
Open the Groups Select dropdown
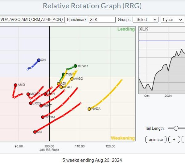pos(146,20)
